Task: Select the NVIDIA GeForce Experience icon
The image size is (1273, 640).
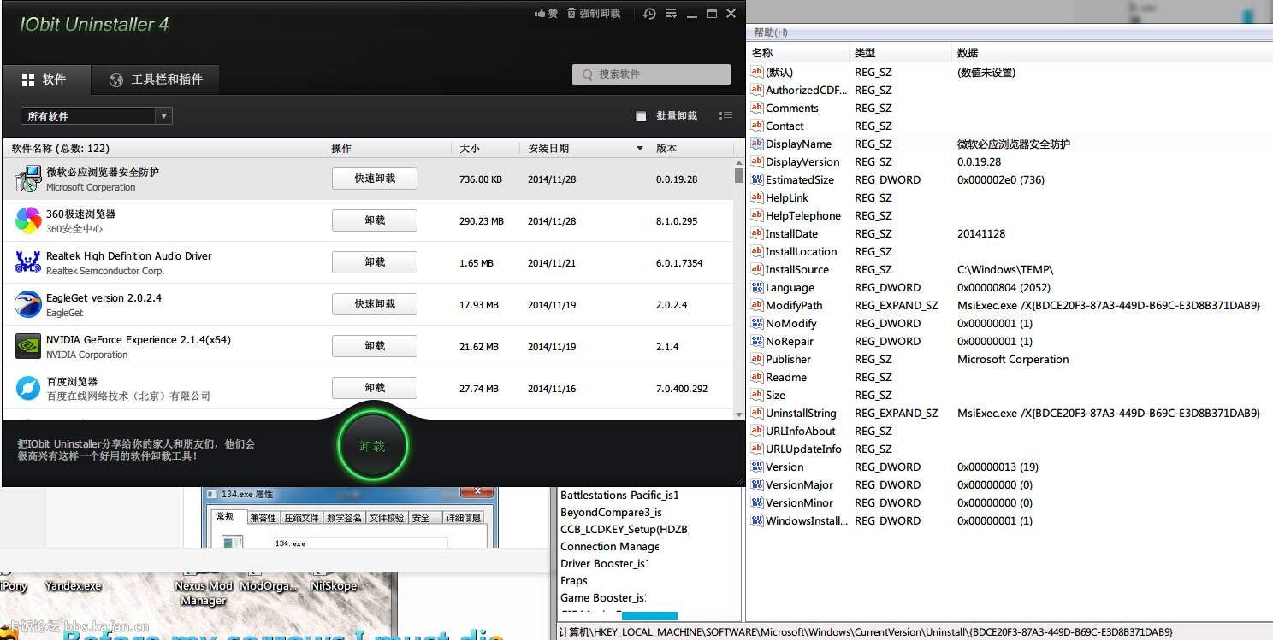Action: [x=28, y=346]
